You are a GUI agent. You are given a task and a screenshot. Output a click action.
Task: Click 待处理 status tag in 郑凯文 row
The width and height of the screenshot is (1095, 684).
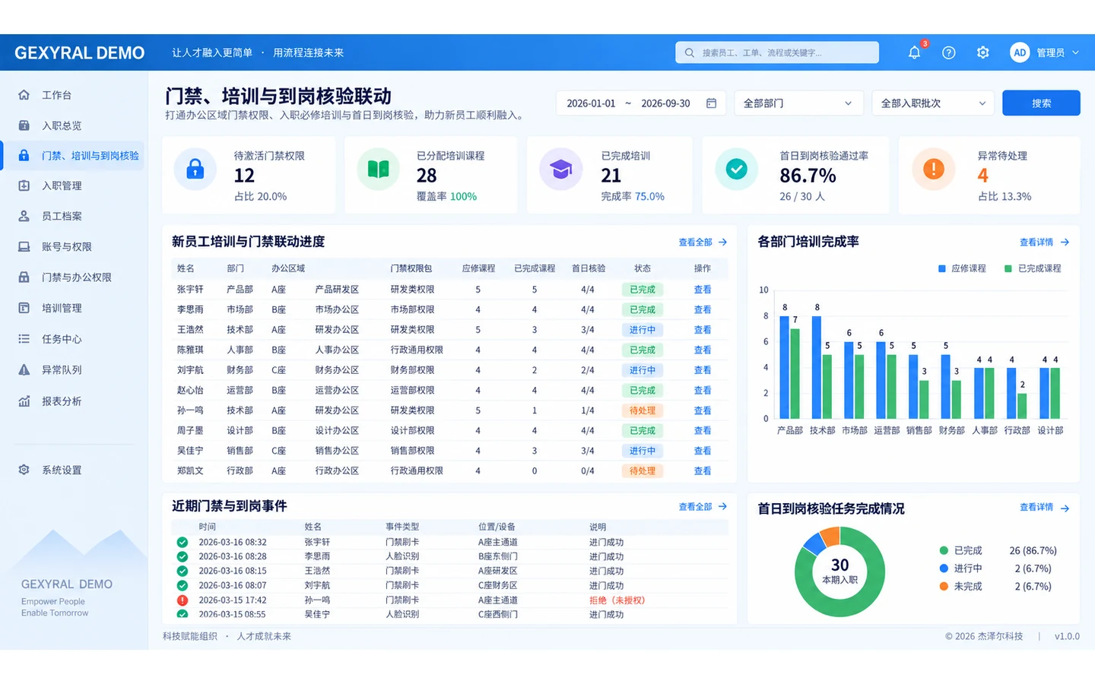pos(643,471)
